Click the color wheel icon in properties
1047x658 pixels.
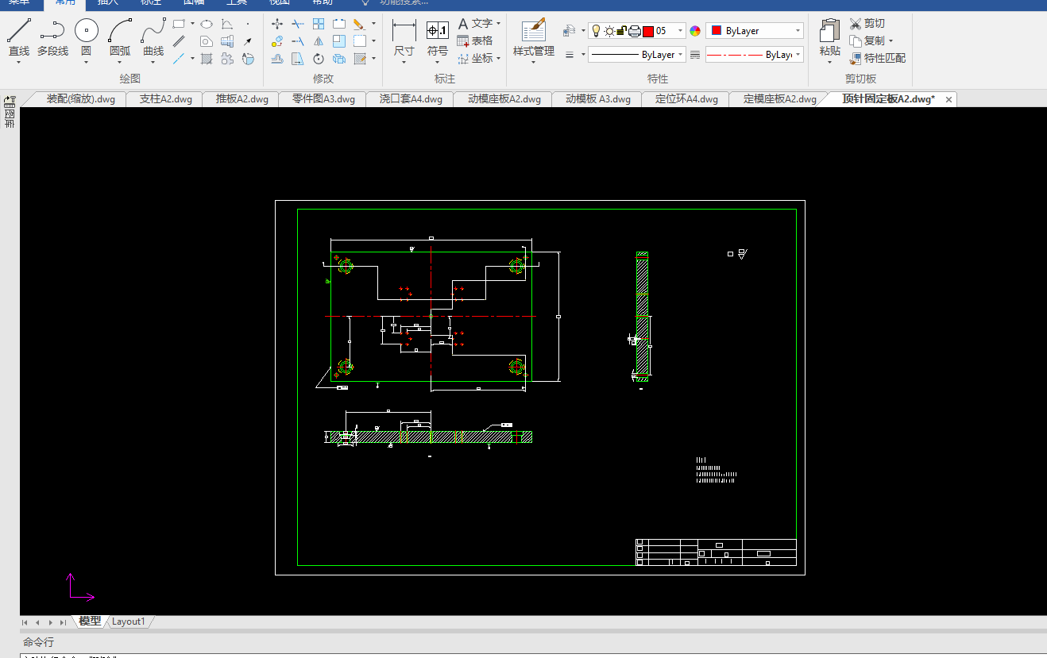[695, 31]
